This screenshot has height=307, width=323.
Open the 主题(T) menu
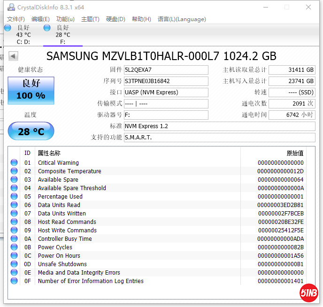[90, 19]
